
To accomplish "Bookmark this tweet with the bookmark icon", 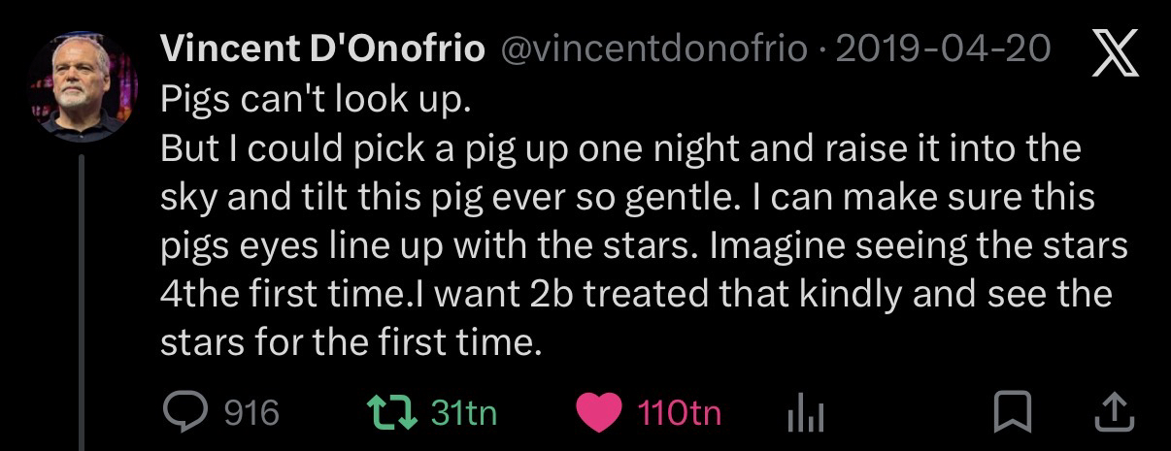I will pyautogui.click(x=1013, y=413).
